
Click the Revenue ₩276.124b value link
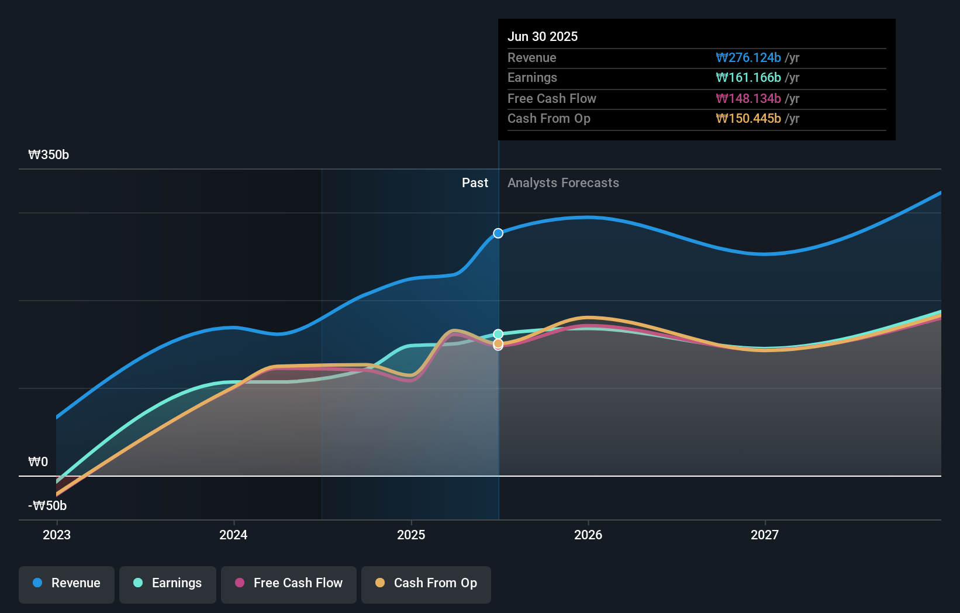(x=749, y=58)
